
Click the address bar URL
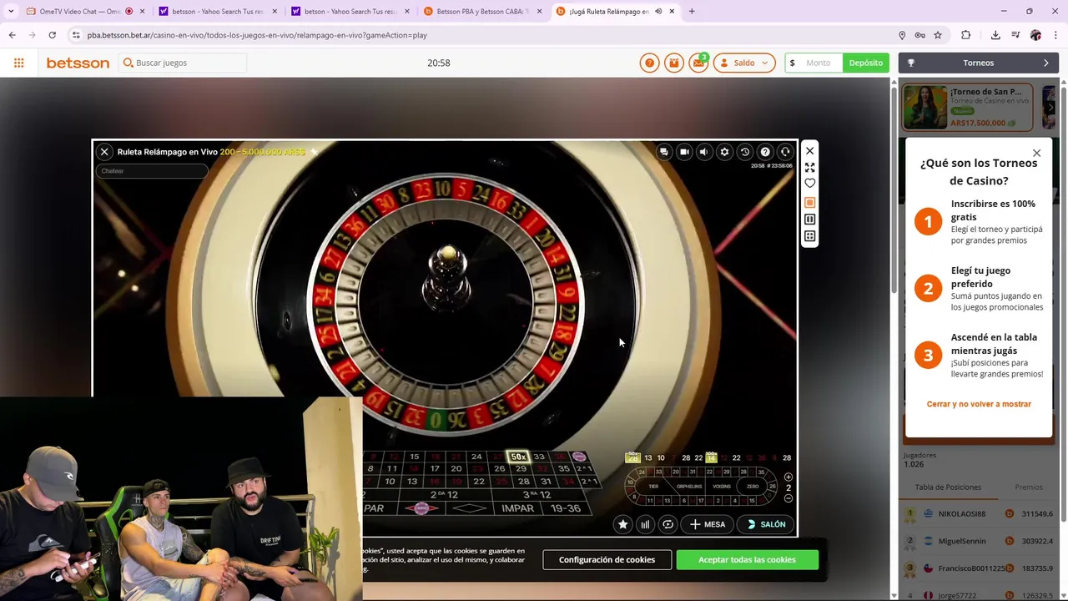pos(257,35)
